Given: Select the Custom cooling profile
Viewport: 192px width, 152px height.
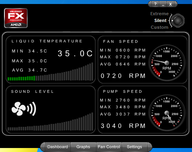Looking at the screenshot, I should (160, 27).
